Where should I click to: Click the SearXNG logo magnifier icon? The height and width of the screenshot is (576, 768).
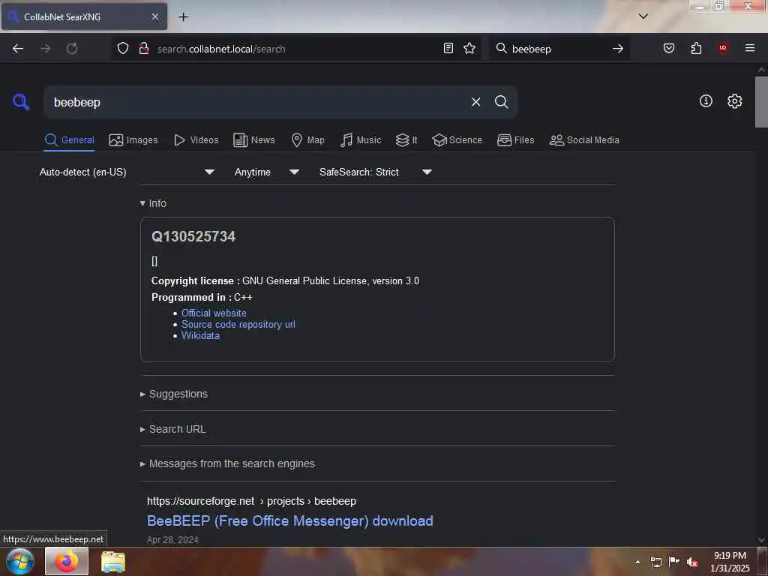pyautogui.click(x=20, y=102)
